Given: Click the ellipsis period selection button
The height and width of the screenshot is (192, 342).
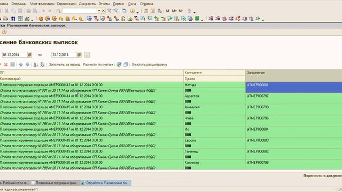Looking at the screenshot, I should tap(87, 54).
